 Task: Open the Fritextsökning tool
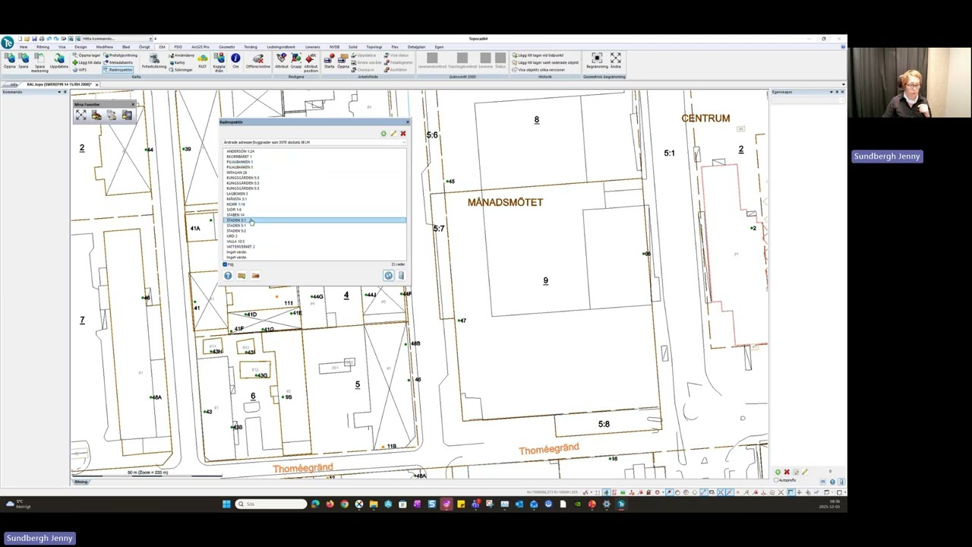coord(154,60)
